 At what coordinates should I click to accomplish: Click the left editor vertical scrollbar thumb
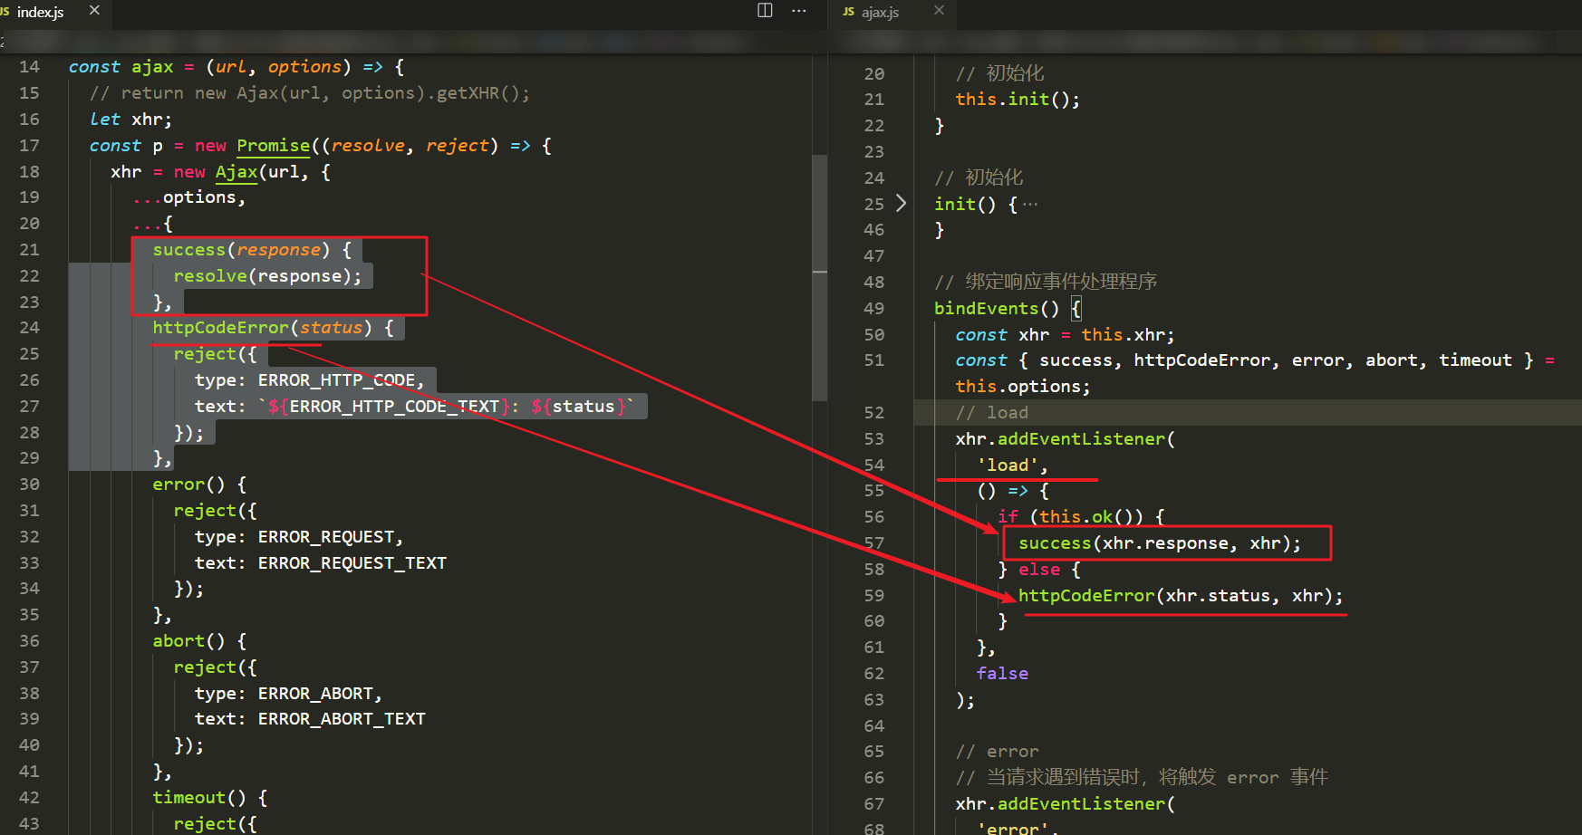point(819,277)
